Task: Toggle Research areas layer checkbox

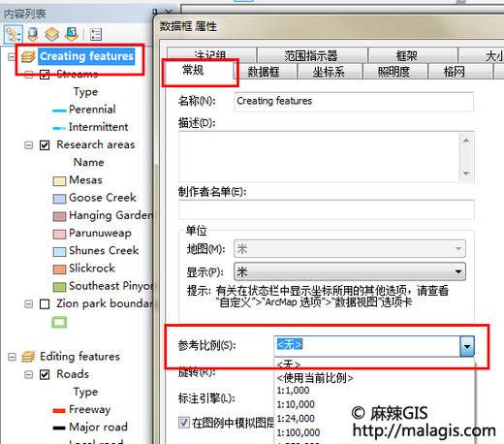Action: click(45, 145)
